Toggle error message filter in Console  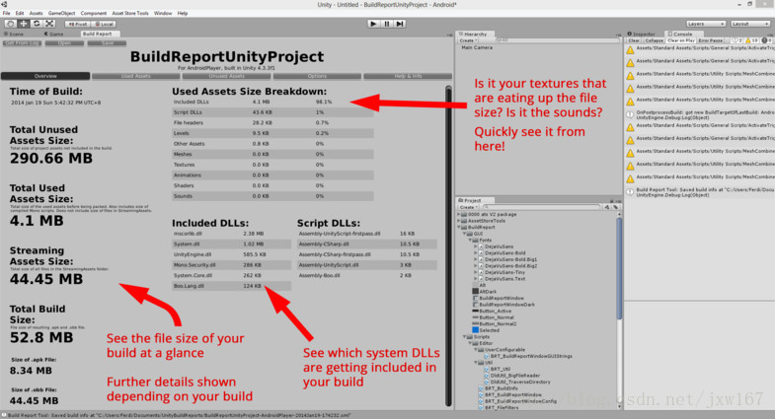click(766, 40)
